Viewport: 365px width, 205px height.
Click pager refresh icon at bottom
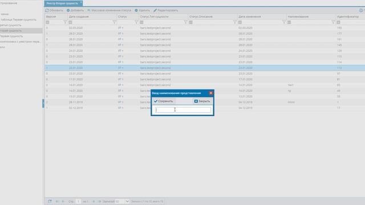point(50,201)
